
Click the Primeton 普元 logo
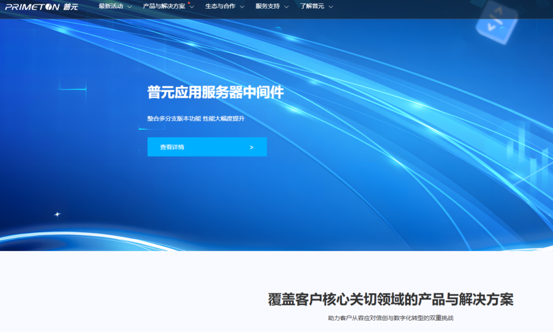click(42, 6)
